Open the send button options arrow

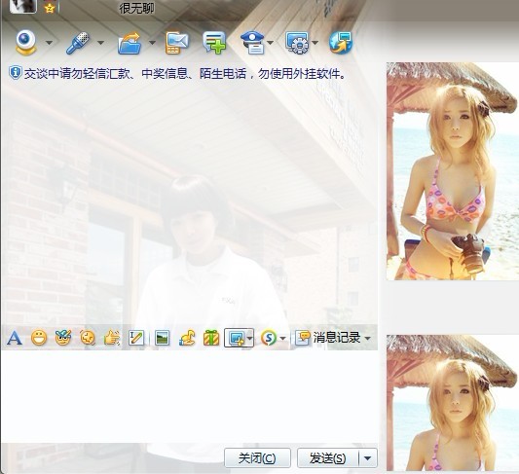(368, 458)
